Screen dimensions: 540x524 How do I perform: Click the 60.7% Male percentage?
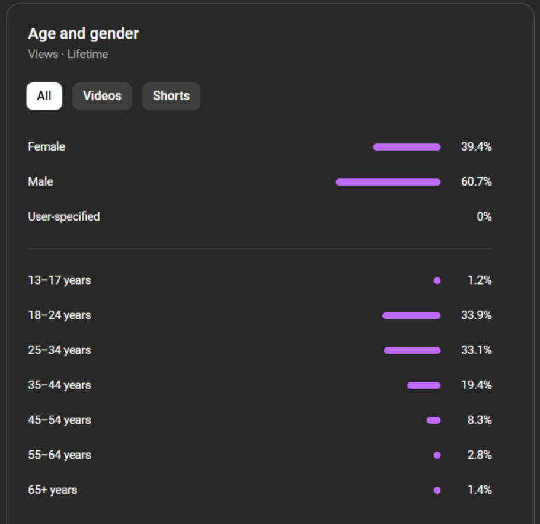(476, 182)
